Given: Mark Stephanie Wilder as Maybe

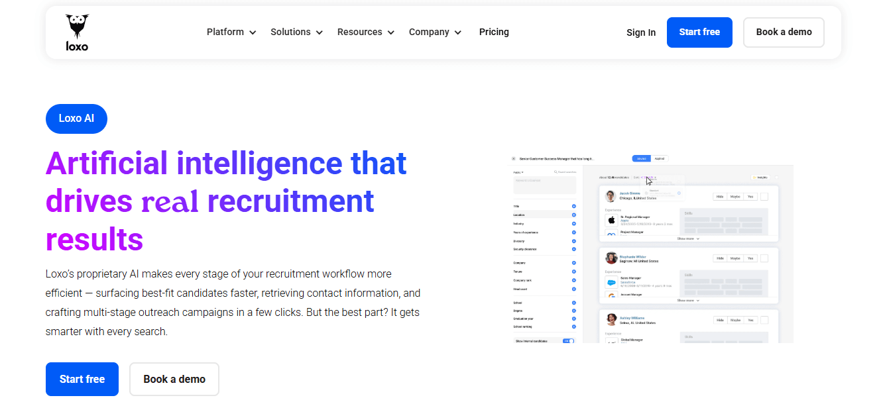Looking at the screenshot, I should [x=735, y=258].
